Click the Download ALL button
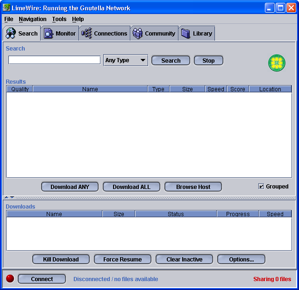Screen dimensions: 299x290 click(x=131, y=187)
